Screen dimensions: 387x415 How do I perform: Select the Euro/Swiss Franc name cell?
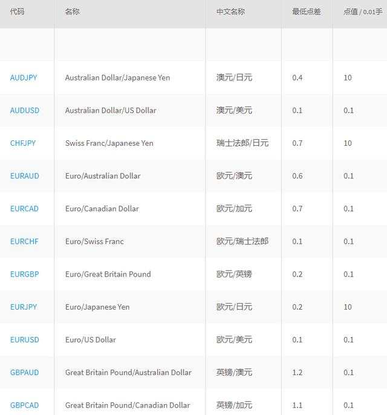[94, 241]
